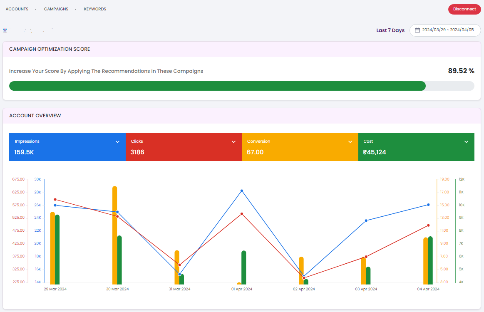Switch to the KEYWORDS tab
The image size is (484, 312).
tap(95, 9)
